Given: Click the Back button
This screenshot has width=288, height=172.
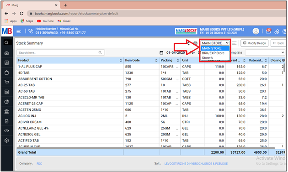Looking at the screenshot, I should click(x=278, y=43).
